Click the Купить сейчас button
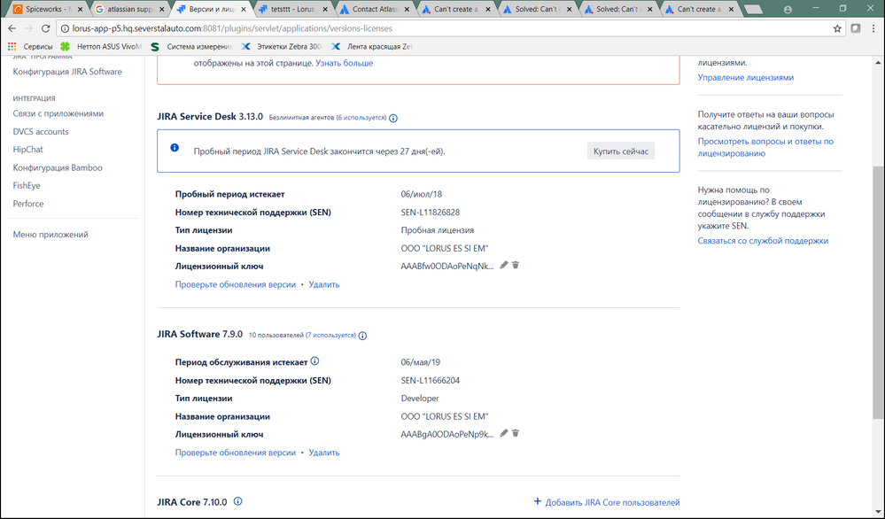 pyautogui.click(x=621, y=151)
